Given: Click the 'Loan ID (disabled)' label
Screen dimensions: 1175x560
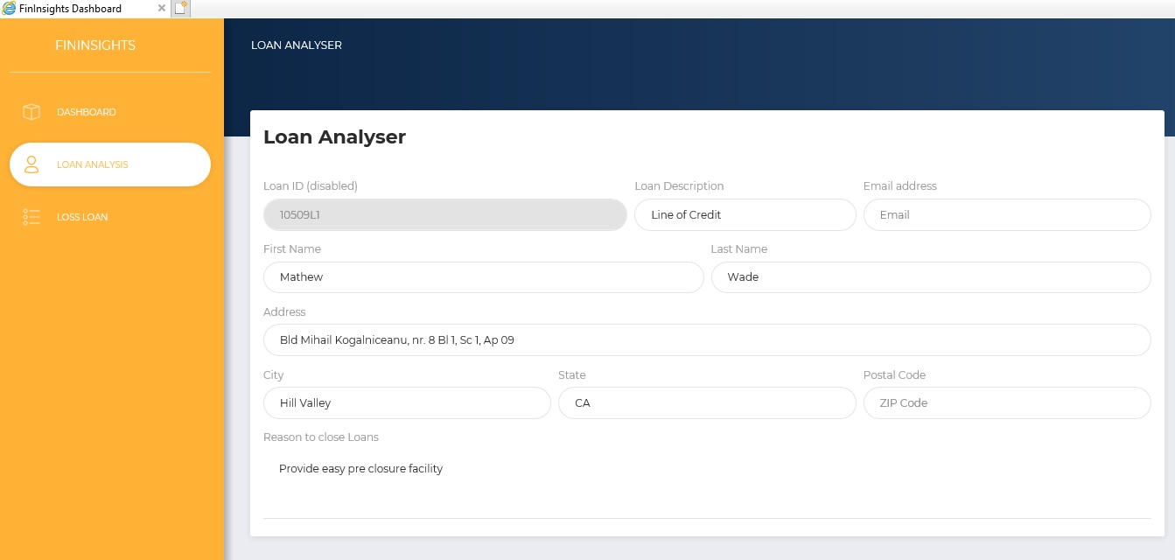Looking at the screenshot, I should [311, 186].
